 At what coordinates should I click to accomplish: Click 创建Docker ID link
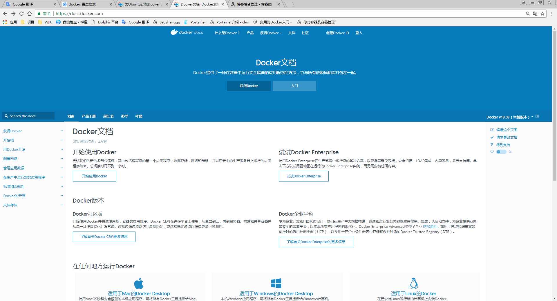337,33
